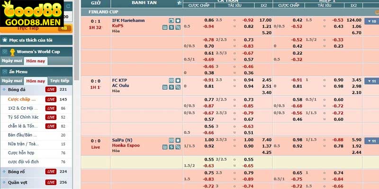Select Hôm nay tab under ẩn Menu
The image size is (379, 189).
[x=36, y=81]
